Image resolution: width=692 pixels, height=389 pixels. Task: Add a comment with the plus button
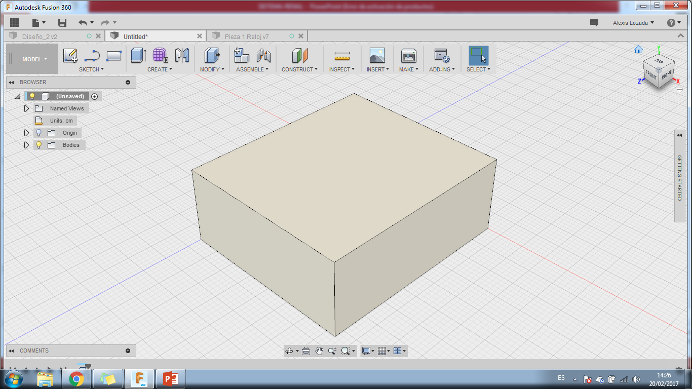point(128,351)
